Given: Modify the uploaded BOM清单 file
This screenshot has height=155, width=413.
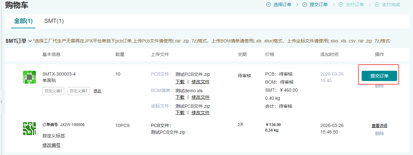Looking at the screenshot, I should click(x=200, y=97).
